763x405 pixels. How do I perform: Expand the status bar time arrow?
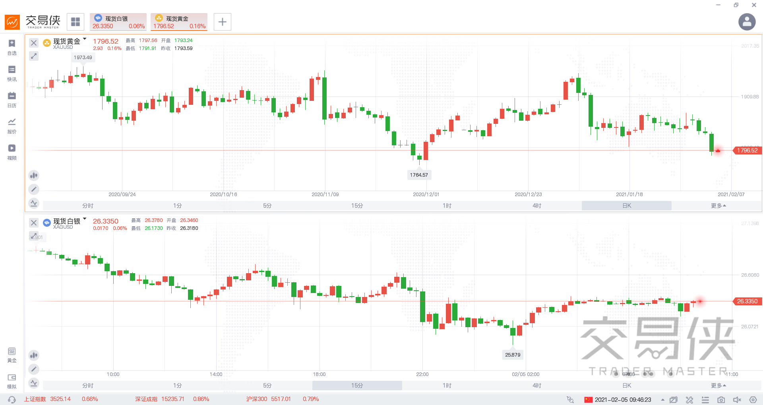(x=663, y=400)
